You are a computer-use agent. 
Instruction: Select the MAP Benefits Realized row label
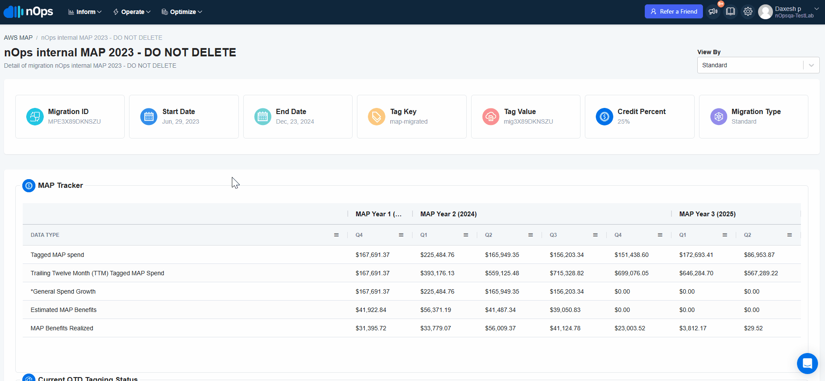coord(62,328)
